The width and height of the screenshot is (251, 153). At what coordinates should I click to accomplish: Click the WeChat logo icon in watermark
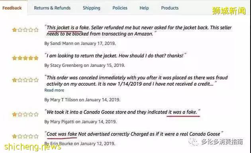(193, 142)
